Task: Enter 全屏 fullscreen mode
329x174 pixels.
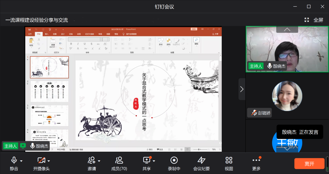Action: (x=314, y=20)
